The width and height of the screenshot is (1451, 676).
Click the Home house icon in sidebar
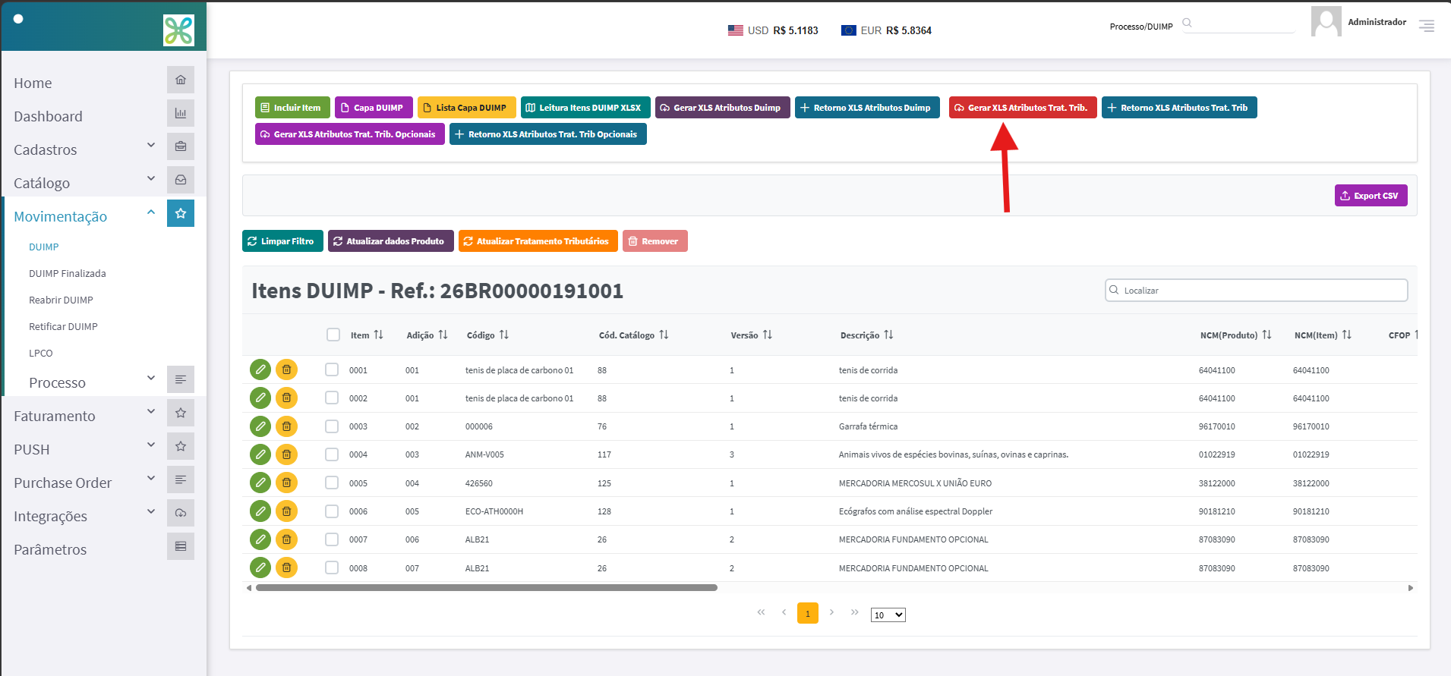[181, 80]
